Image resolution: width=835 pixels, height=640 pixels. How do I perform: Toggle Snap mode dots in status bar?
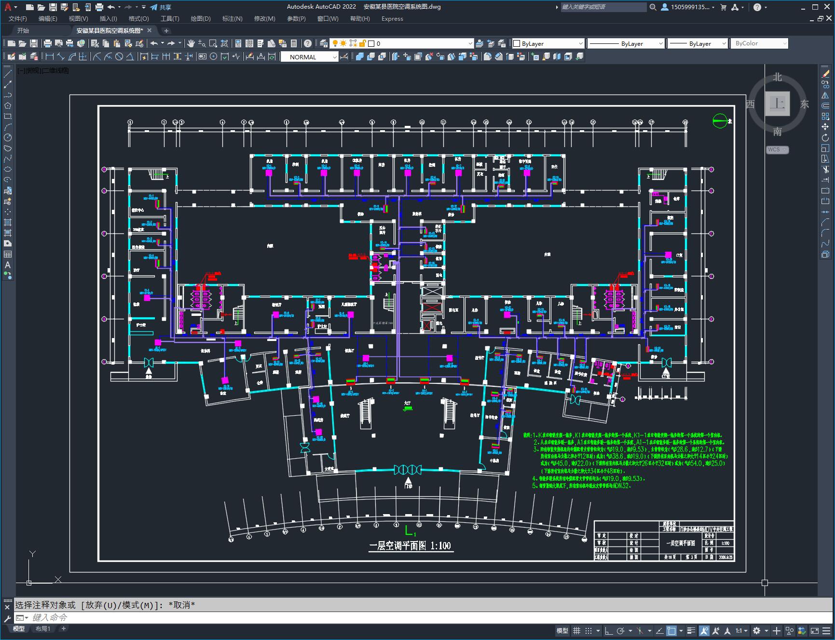coord(588,630)
